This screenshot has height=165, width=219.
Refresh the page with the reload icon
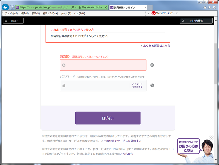(106, 7)
